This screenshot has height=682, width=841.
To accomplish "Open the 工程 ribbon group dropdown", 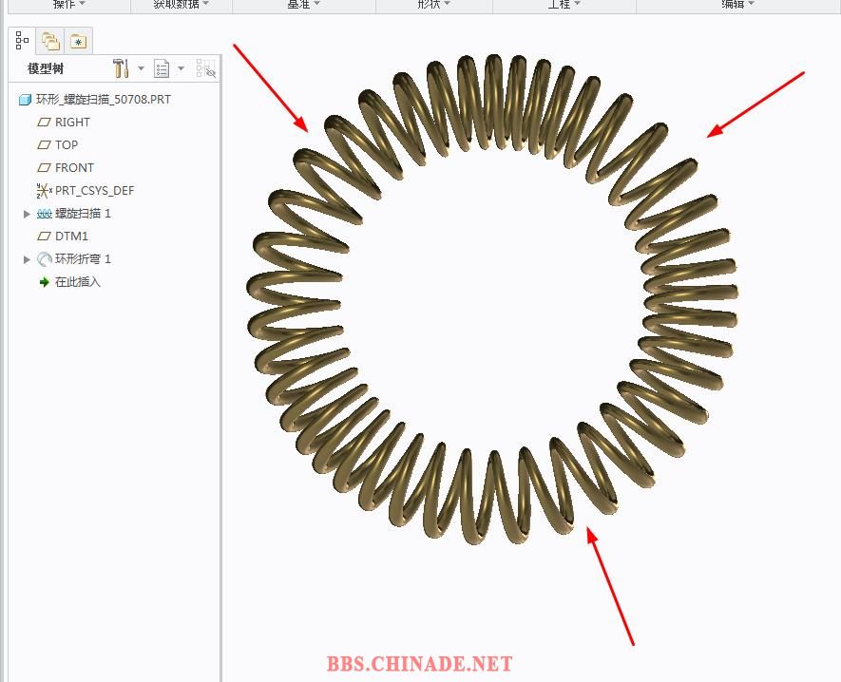I will point(564,4).
